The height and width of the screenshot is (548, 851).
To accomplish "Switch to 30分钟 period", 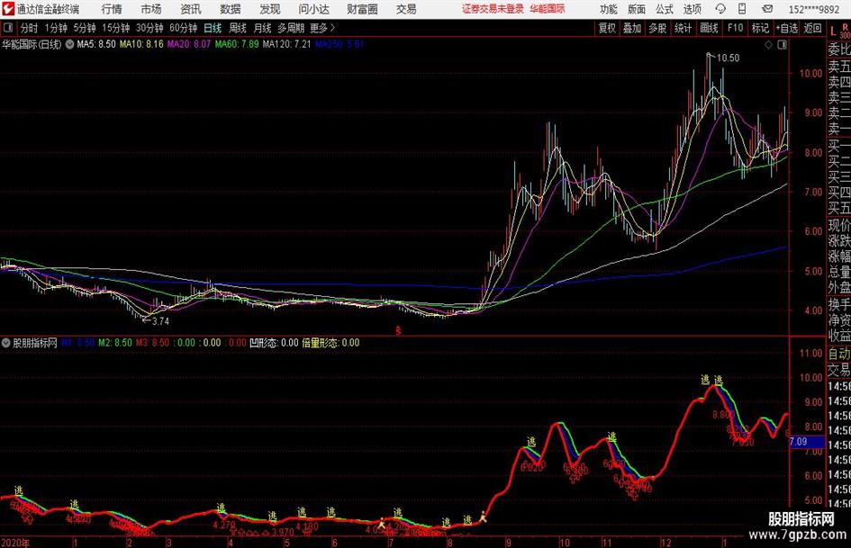I will pos(149,28).
